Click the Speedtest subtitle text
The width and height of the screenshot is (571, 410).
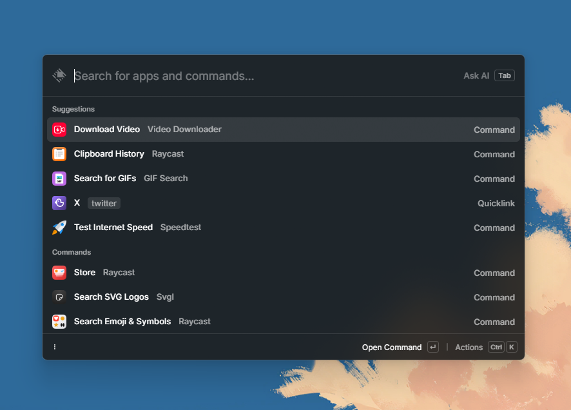click(180, 227)
